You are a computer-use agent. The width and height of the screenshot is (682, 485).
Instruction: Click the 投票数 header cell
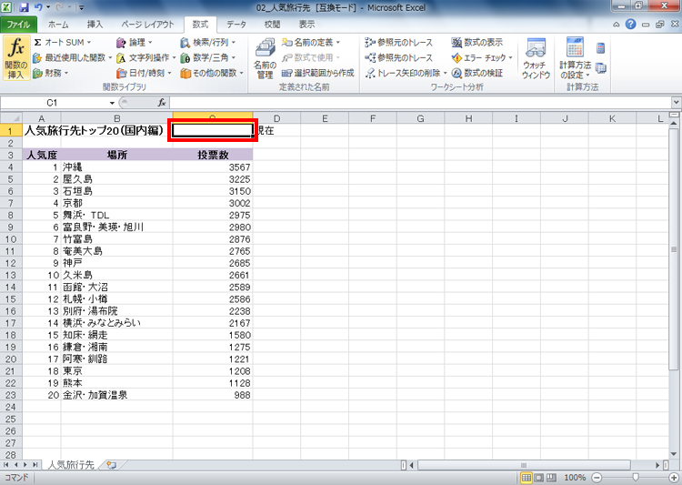(x=213, y=155)
